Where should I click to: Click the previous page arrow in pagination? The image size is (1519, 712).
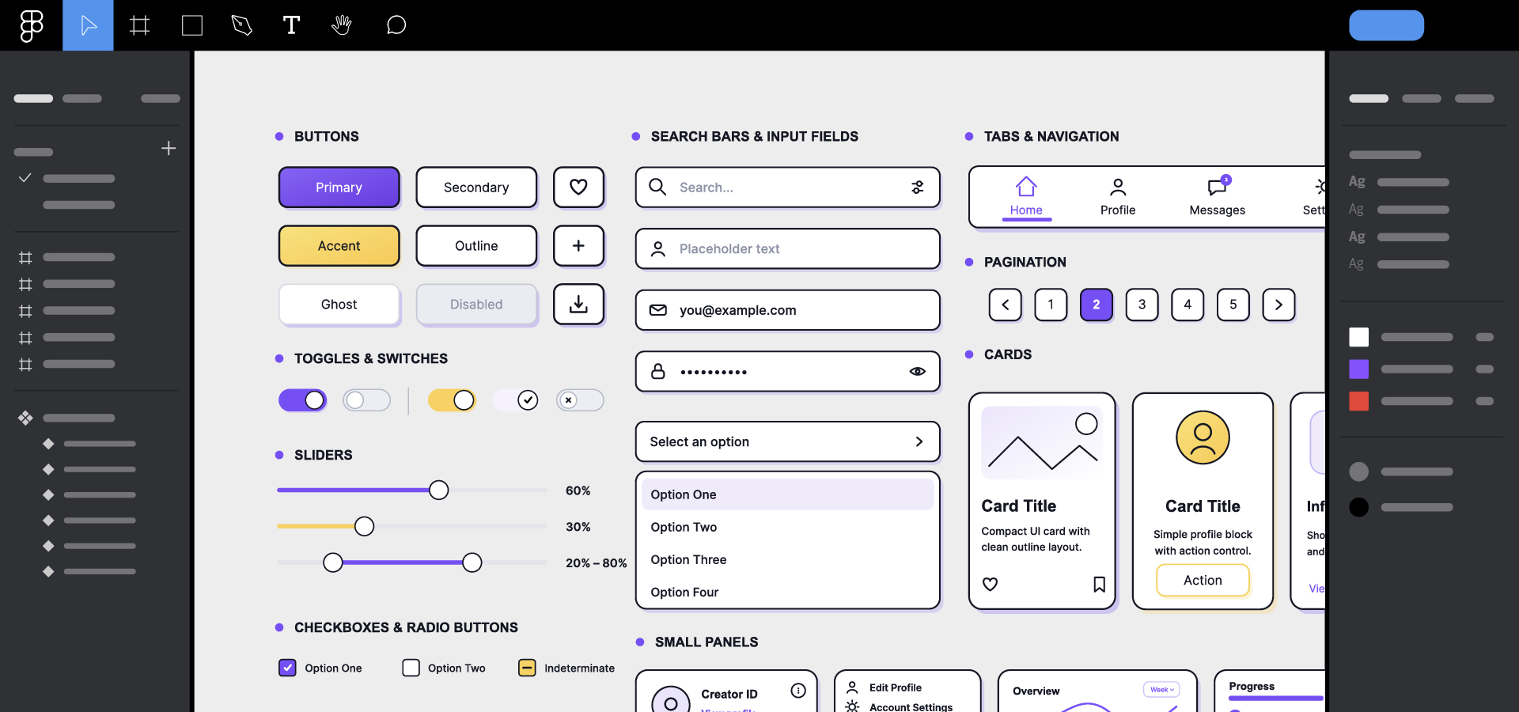coord(1006,305)
